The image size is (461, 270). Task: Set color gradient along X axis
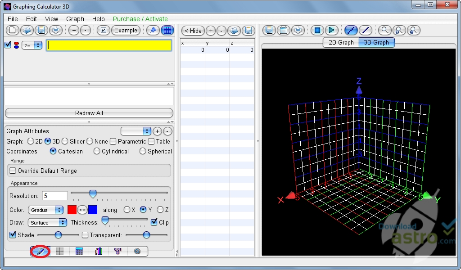(x=127, y=210)
